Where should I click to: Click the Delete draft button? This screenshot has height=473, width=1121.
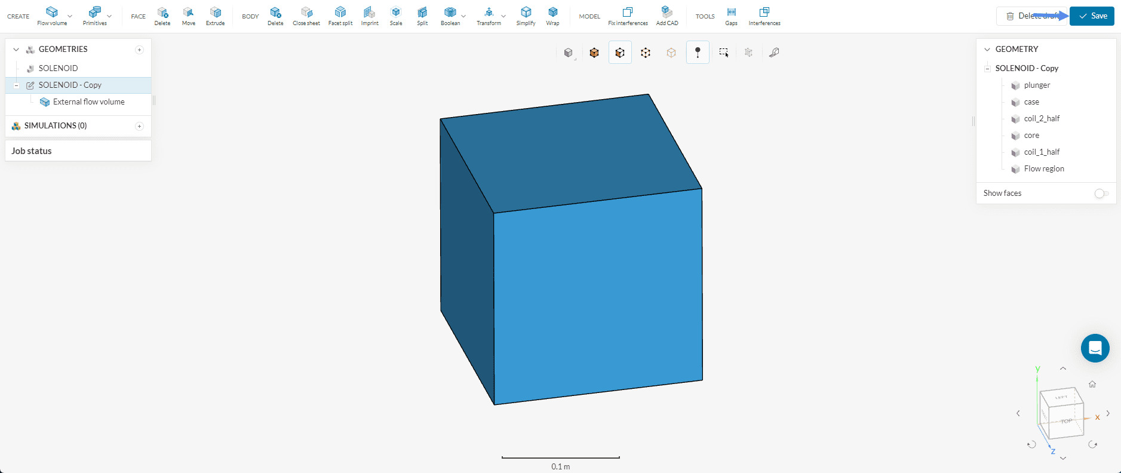pyautogui.click(x=1031, y=16)
